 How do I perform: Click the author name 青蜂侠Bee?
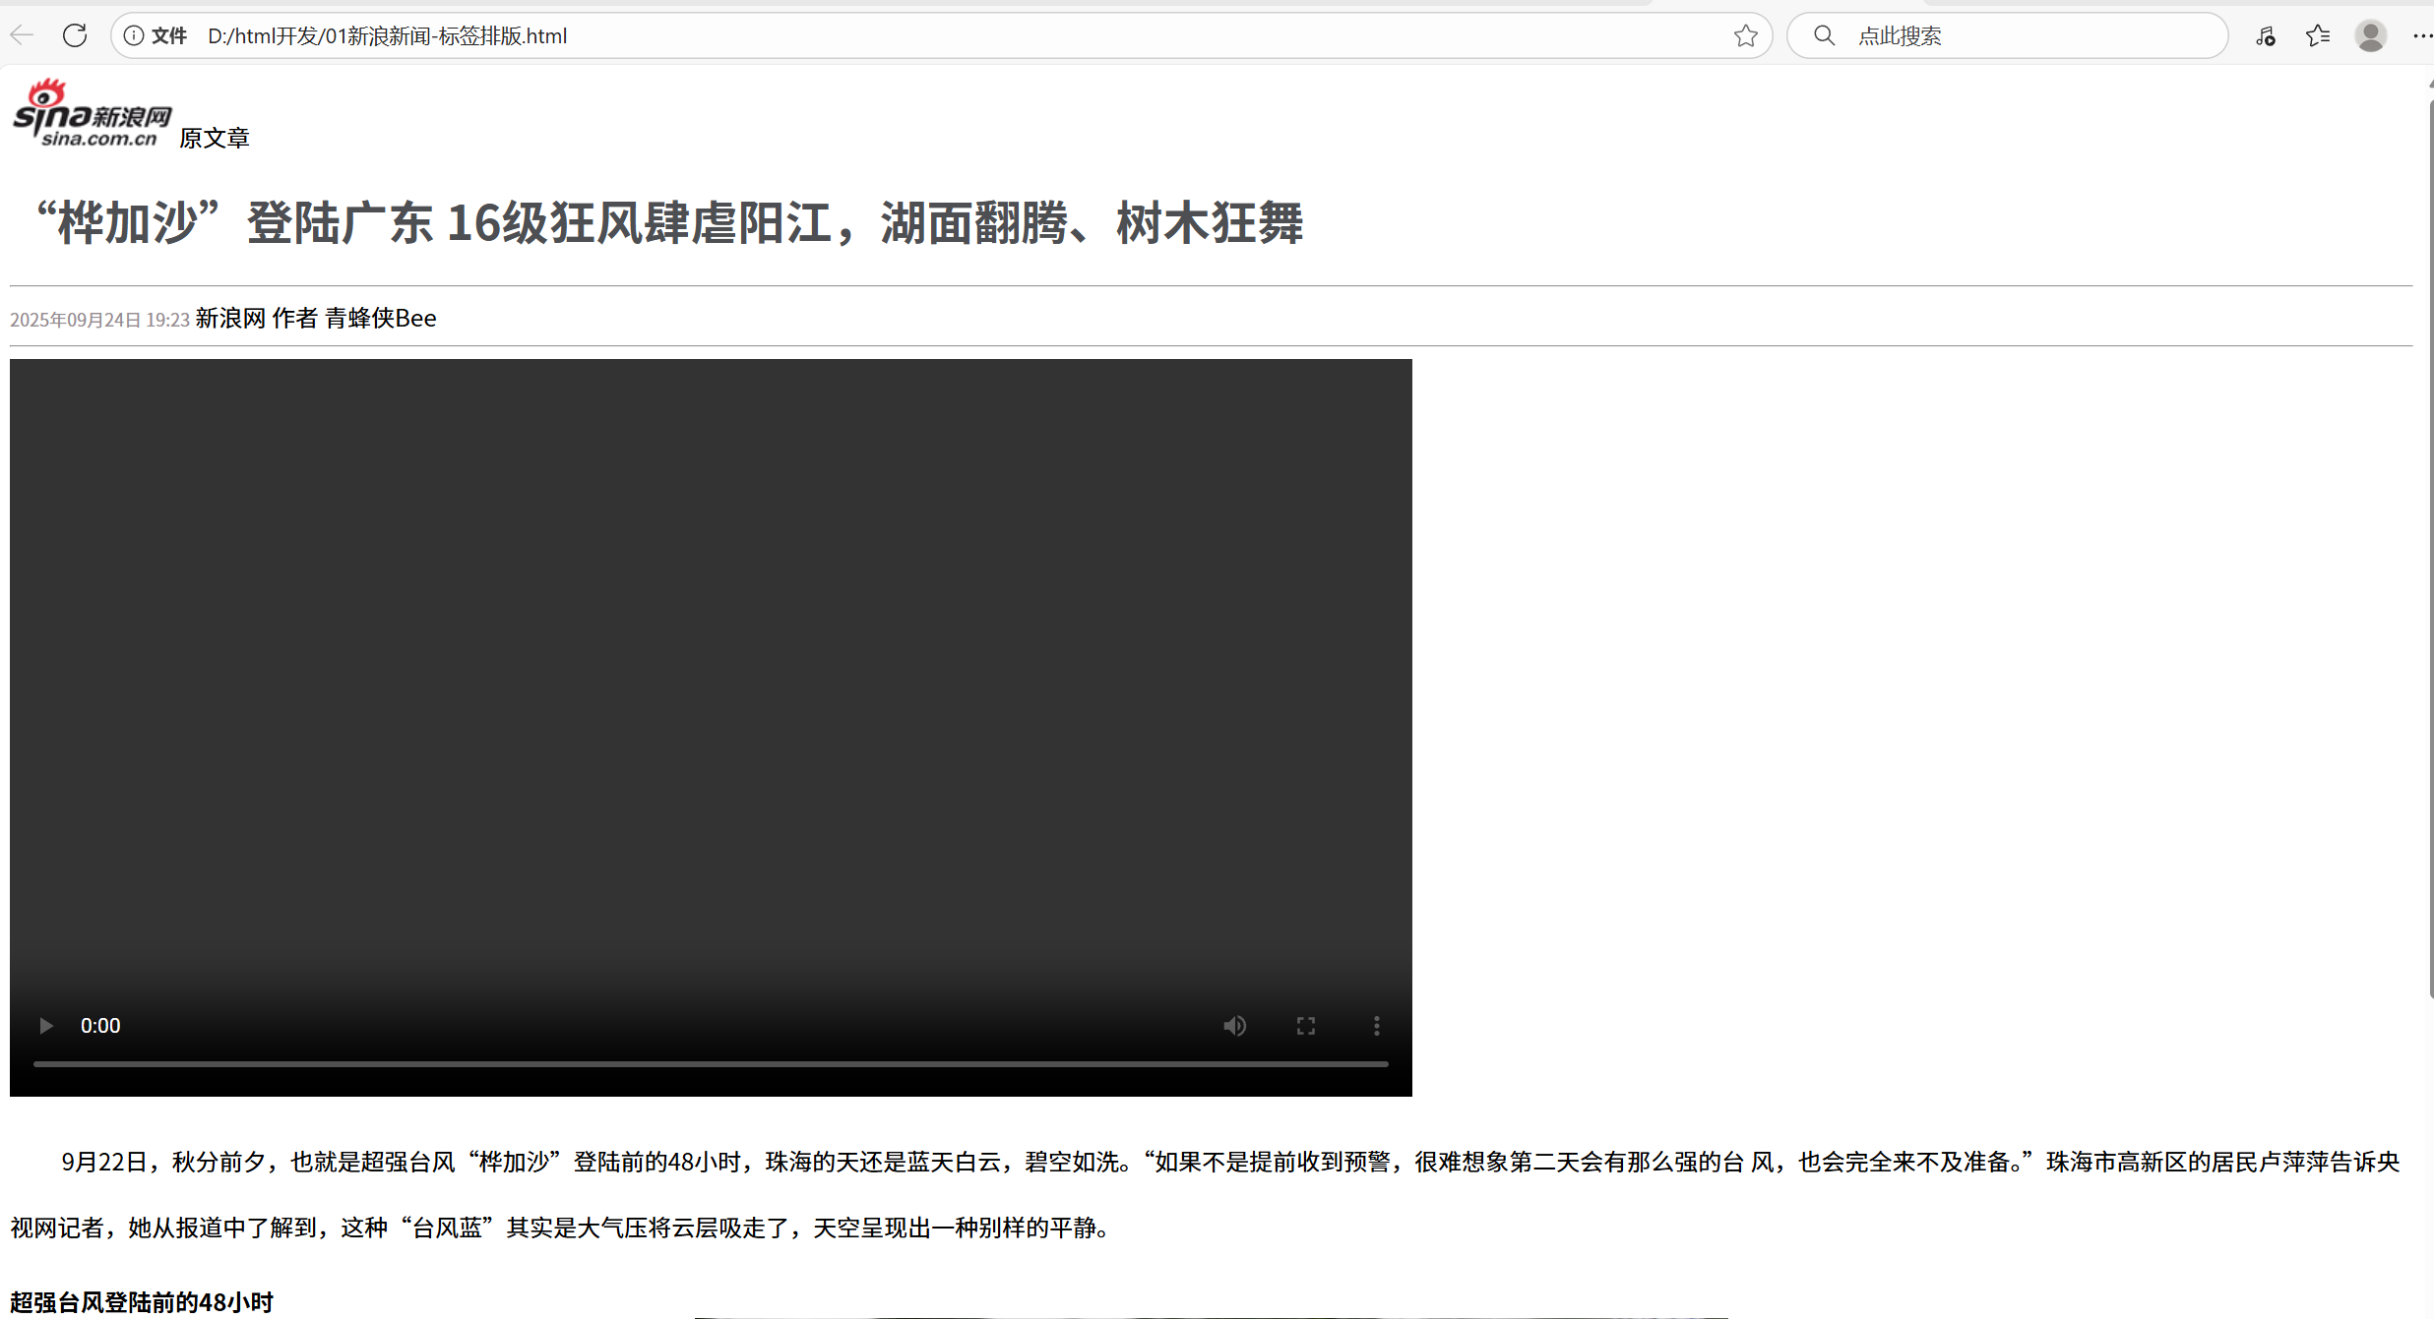[381, 318]
